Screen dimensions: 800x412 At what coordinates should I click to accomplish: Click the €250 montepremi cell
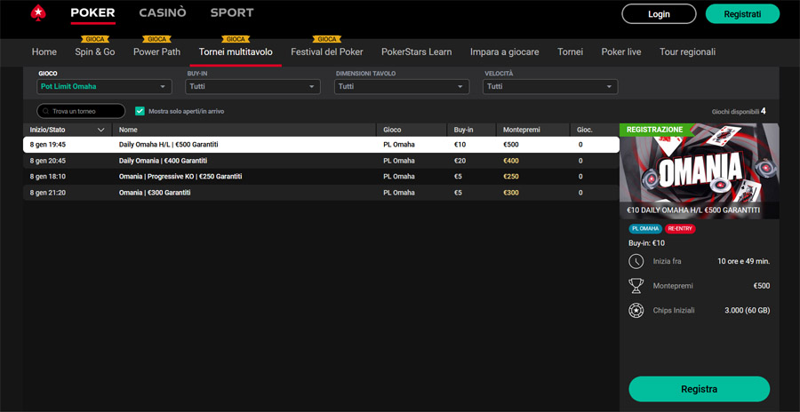pos(511,177)
